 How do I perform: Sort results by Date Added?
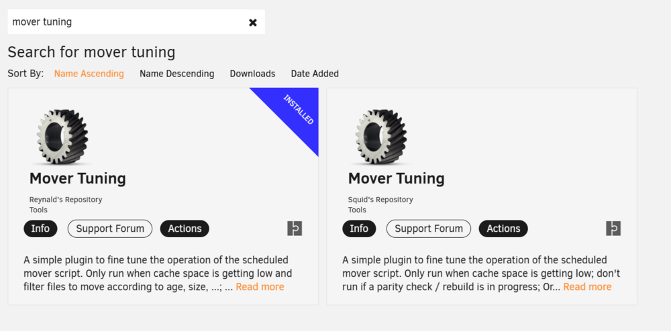tap(315, 74)
